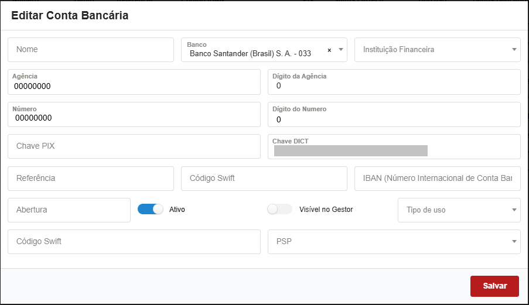Open the Abertura date field
The height and width of the screenshot is (305, 529).
69,210
